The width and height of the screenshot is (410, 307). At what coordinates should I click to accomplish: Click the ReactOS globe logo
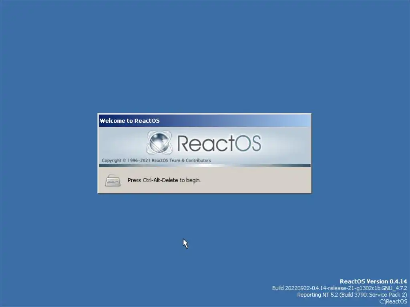point(159,143)
